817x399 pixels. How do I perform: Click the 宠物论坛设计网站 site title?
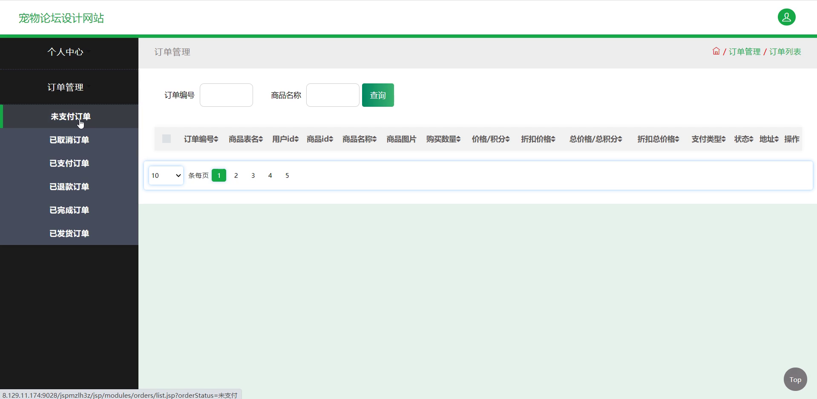tap(61, 18)
